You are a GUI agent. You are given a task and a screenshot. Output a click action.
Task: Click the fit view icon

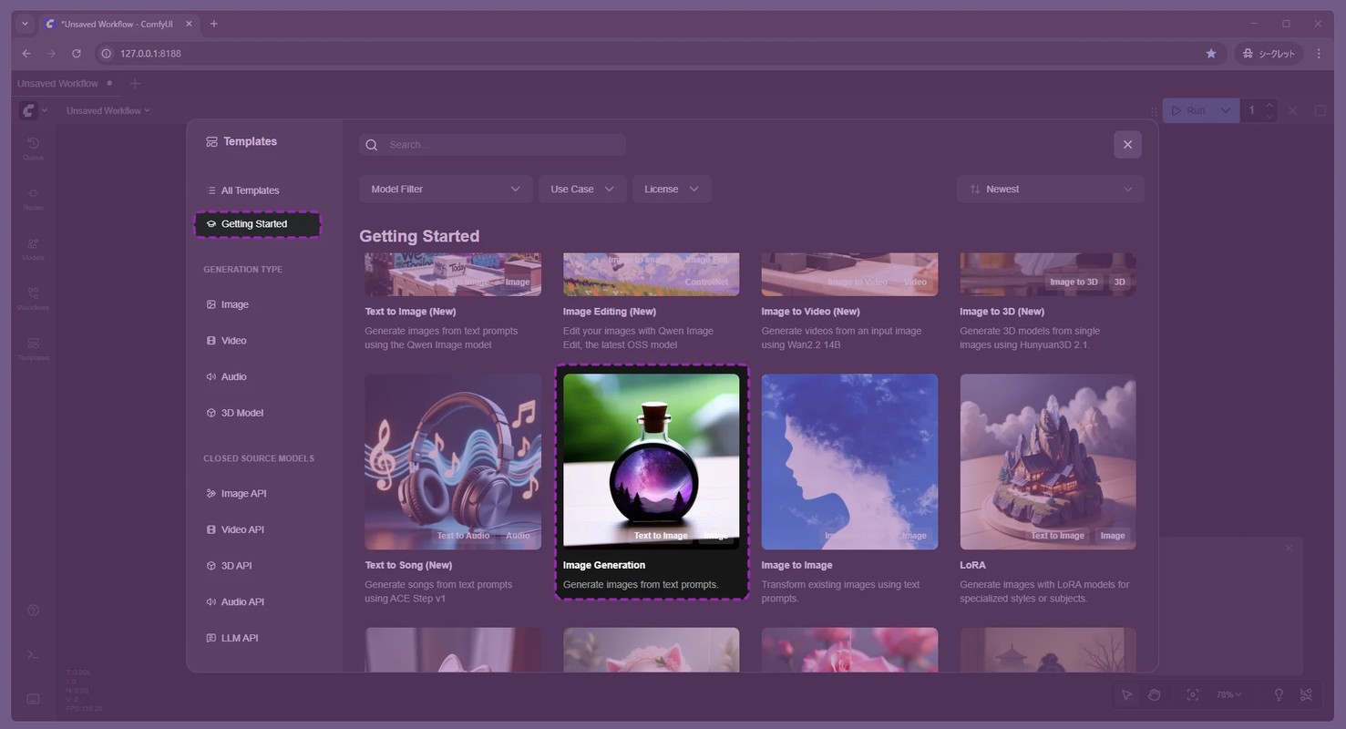point(1192,694)
